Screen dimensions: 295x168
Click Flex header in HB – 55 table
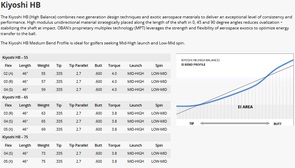pyautogui.click(x=8, y=66)
